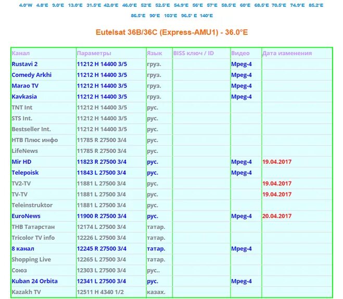The image size is (343, 299).
Task: Select the 8 канал channel name
Action: (x=23, y=249)
